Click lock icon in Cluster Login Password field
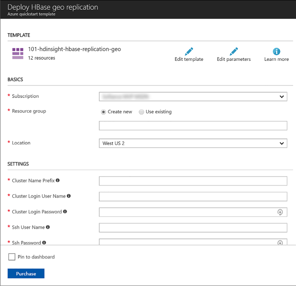 [x=280, y=212]
